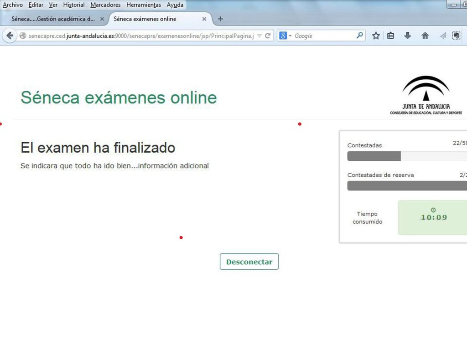Switch to the Séneca Gestión académica tab

[54, 19]
